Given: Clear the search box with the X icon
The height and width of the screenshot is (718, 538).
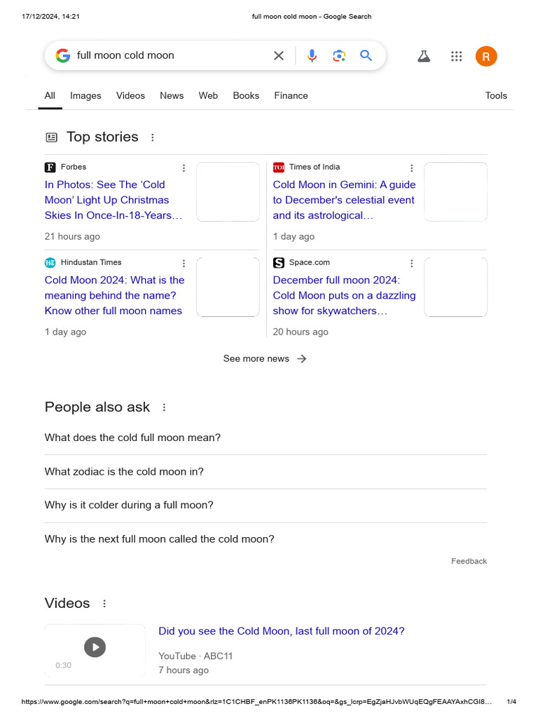Looking at the screenshot, I should [279, 56].
